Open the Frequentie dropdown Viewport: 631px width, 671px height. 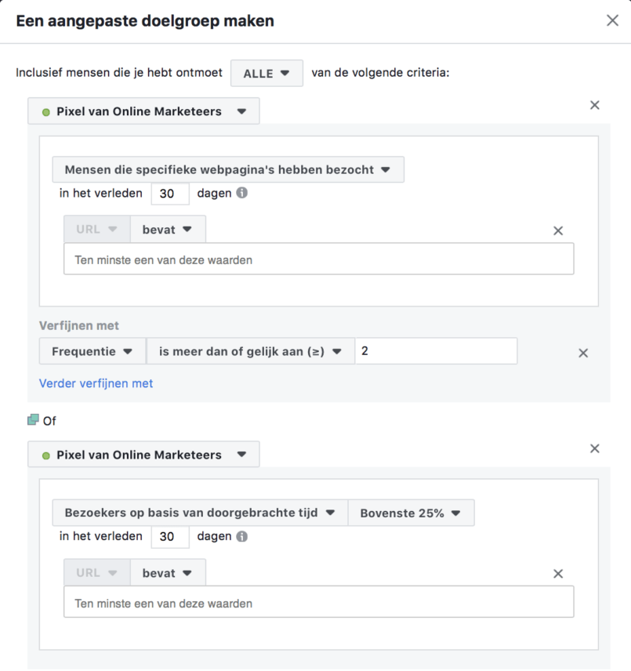click(92, 352)
